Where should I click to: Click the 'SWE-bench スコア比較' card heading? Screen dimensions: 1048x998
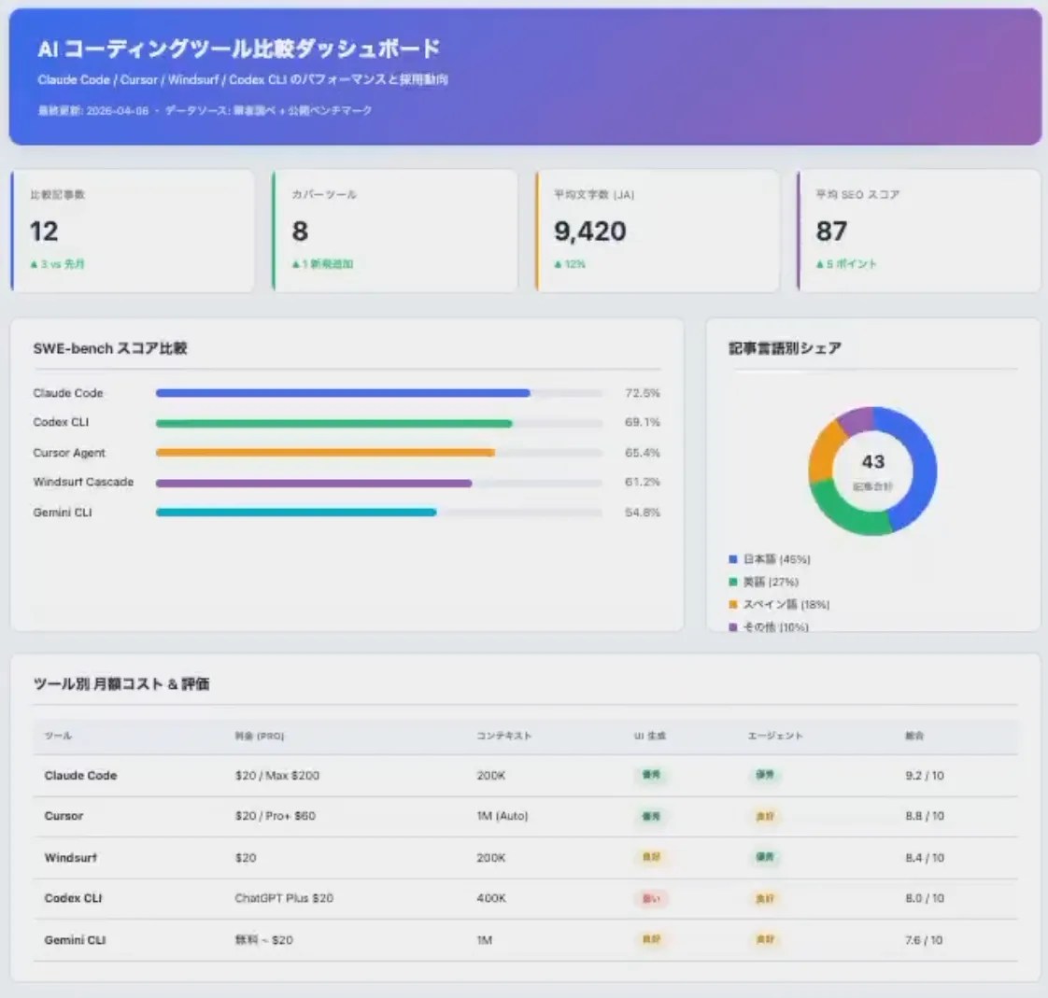coord(110,348)
